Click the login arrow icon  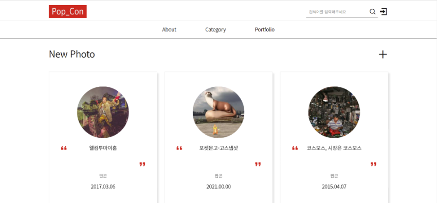[384, 12]
